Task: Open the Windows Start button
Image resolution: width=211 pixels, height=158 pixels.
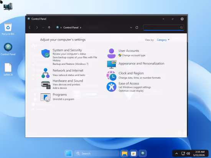Action: click(69, 153)
